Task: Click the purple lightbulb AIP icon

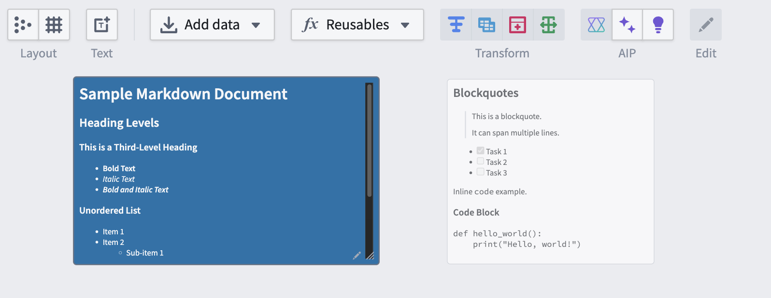Action: pyautogui.click(x=658, y=25)
